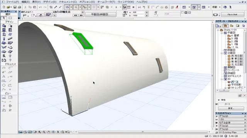Toggle the Suspend Groups button in the toolbar
Screen dimensions: 247x138
pos(124,7)
